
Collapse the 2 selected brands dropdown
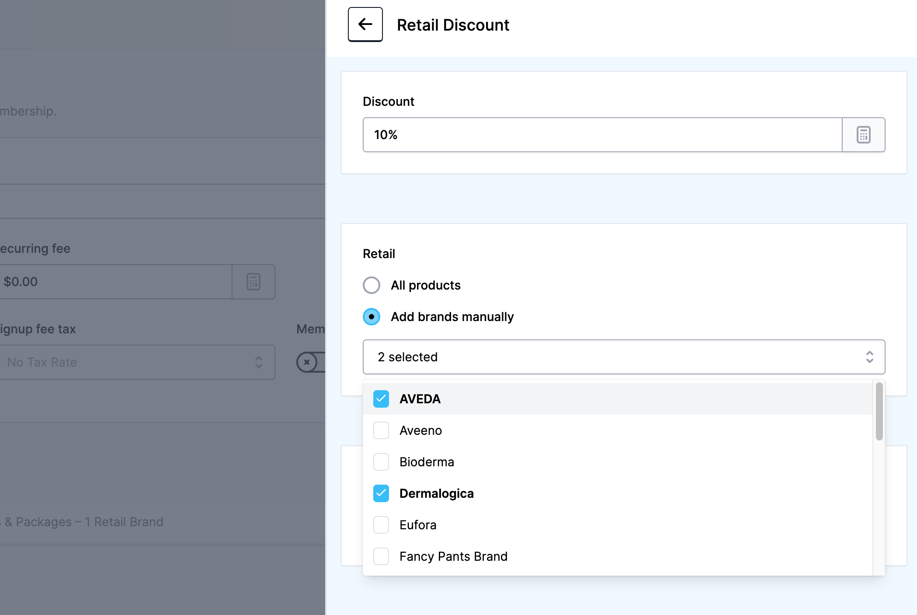tap(624, 357)
